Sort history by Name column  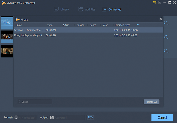click(19, 25)
